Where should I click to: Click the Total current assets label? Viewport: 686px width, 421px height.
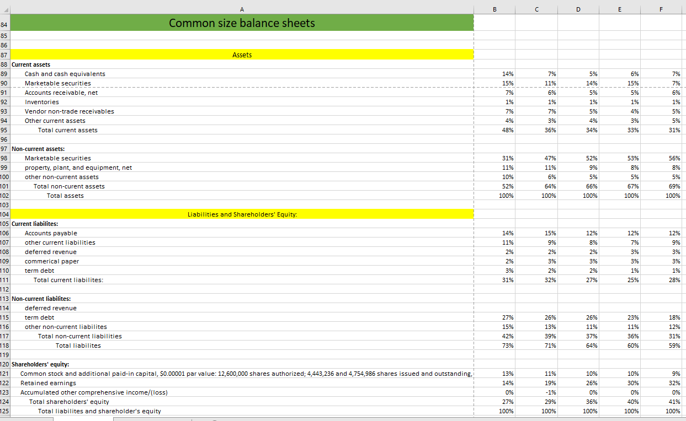[67, 130]
